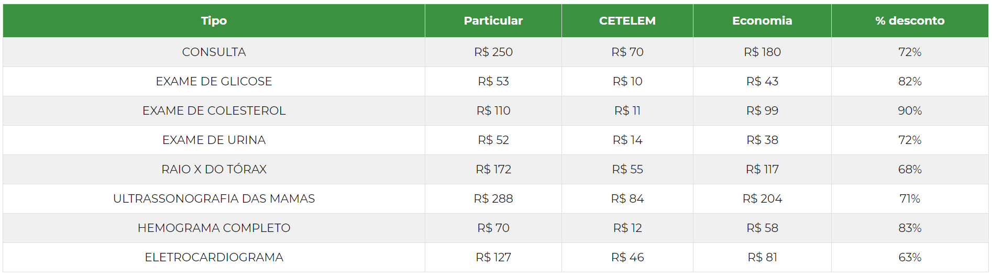
Task: Click the R$ 250 Particular price
Action: 493,52
